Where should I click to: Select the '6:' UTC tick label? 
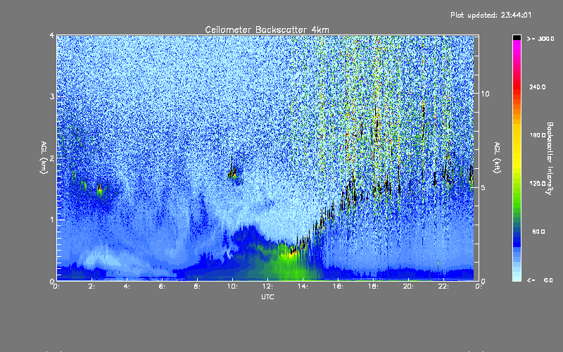coord(162,287)
